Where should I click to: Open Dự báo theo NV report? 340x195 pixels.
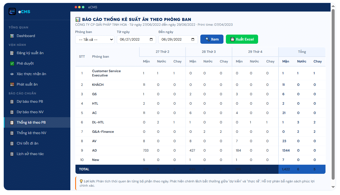(37, 112)
